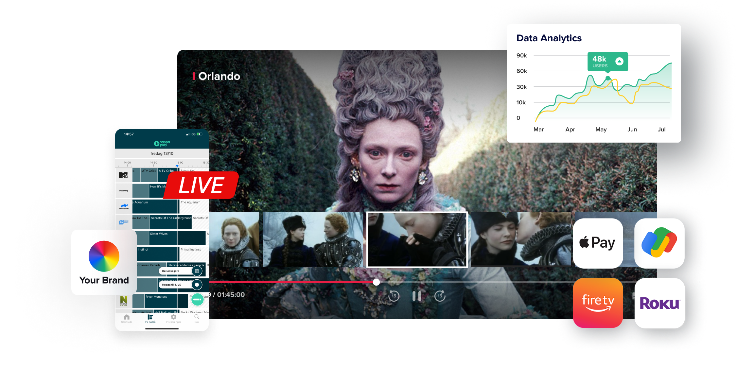Click the 01:45:00 duration text
Image resolution: width=737 pixels, height=369 pixels.
click(x=231, y=295)
